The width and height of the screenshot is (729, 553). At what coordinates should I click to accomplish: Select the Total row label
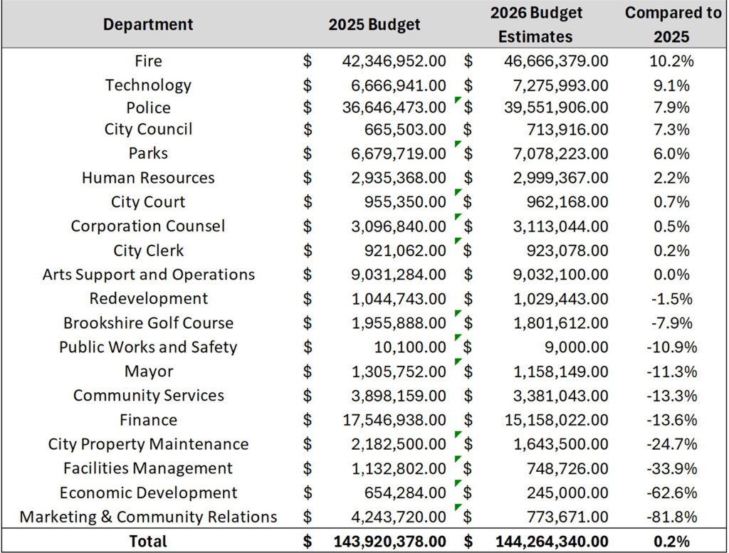pos(147,541)
